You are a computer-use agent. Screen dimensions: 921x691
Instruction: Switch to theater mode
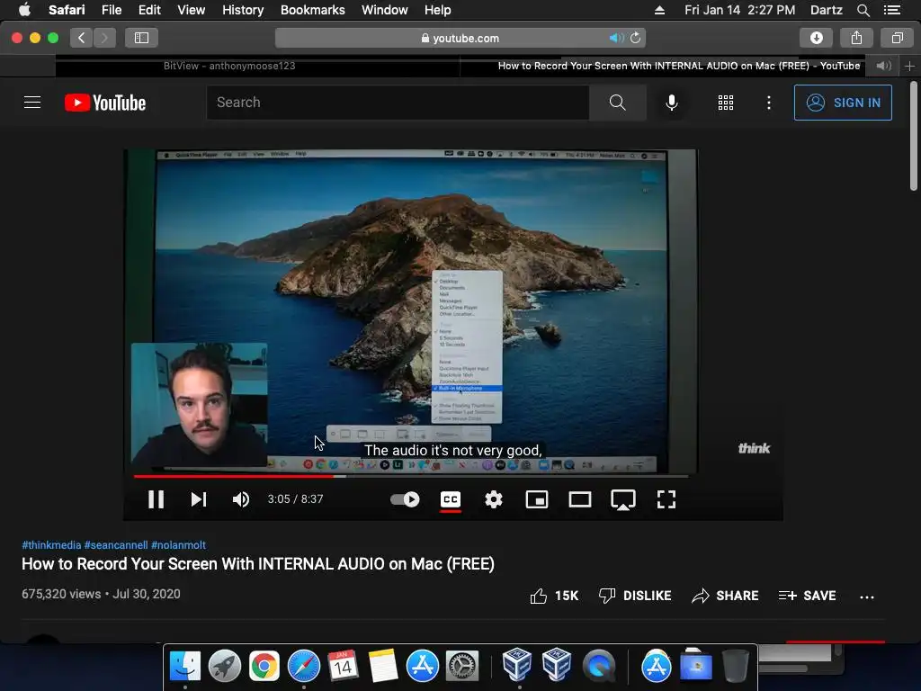580,499
